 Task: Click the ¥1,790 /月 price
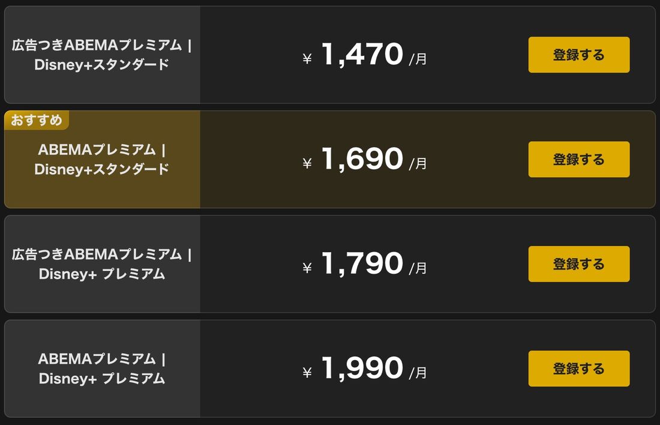pyautogui.click(x=365, y=264)
